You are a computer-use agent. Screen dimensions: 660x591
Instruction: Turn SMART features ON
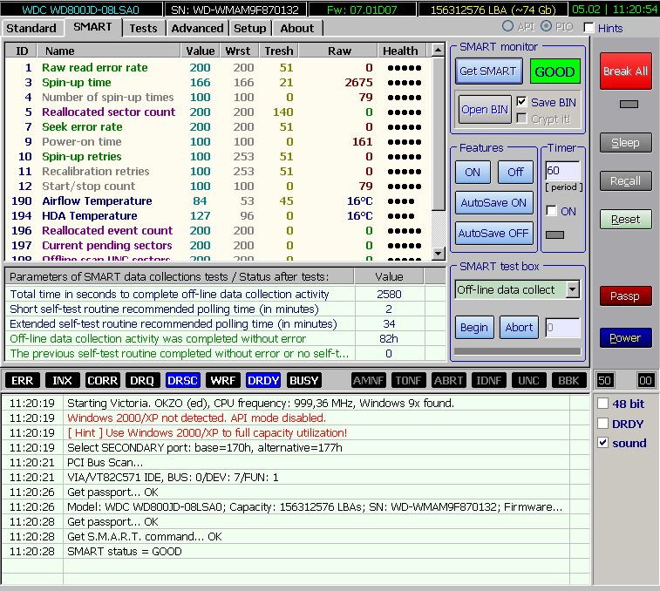pyautogui.click(x=473, y=172)
